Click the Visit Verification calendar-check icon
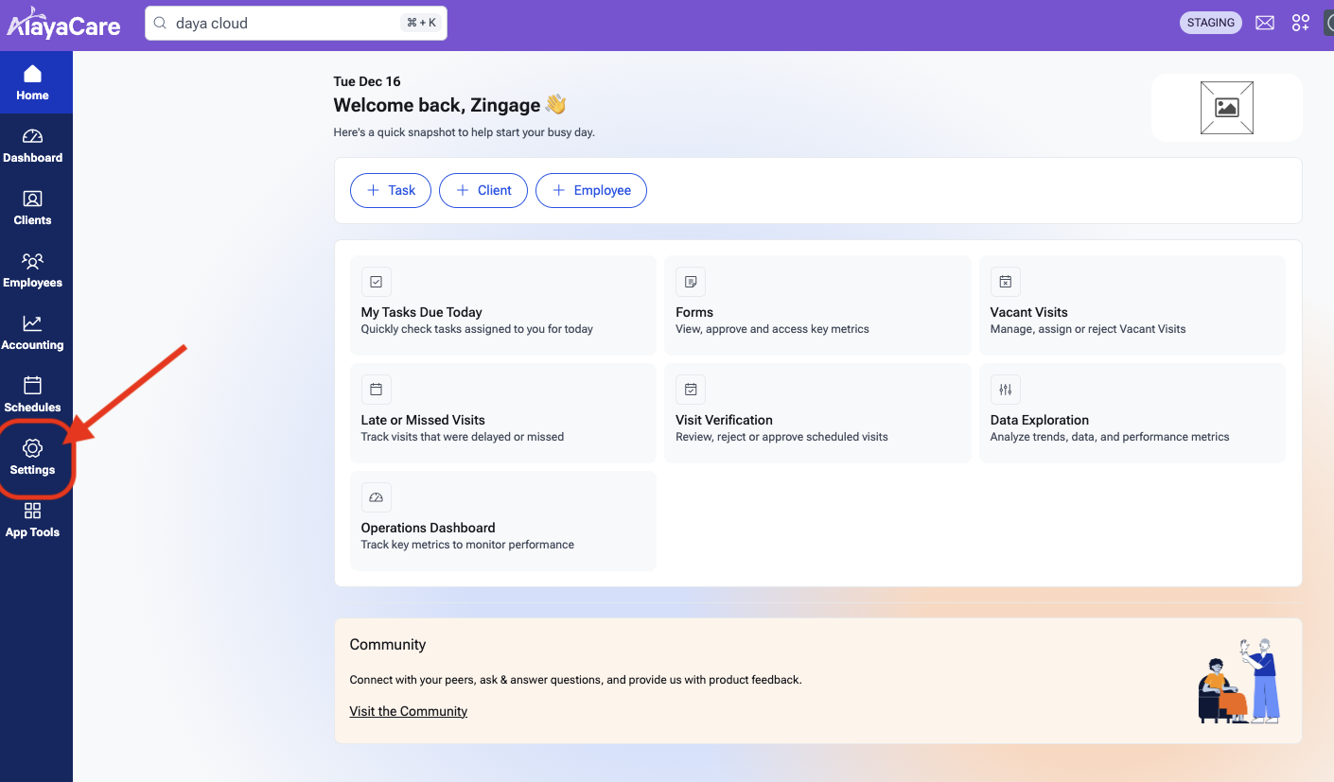 tap(691, 390)
